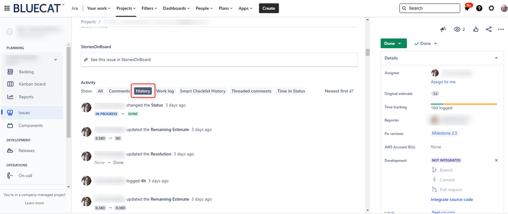Click the main content vertical scrollbar
This screenshot has height=214, width=508.
tap(367, 52)
